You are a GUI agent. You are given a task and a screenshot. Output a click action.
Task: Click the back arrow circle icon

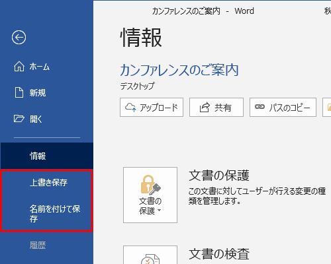[x=19, y=37]
